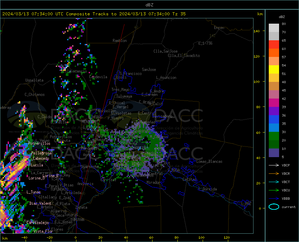Click the slate purple 10 dBZ swatch

click(x=274, y=153)
